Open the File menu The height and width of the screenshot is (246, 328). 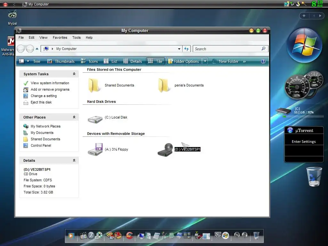21,38
